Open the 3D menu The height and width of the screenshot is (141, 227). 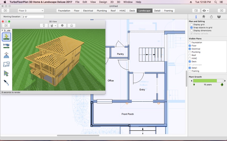click(x=118, y=2)
